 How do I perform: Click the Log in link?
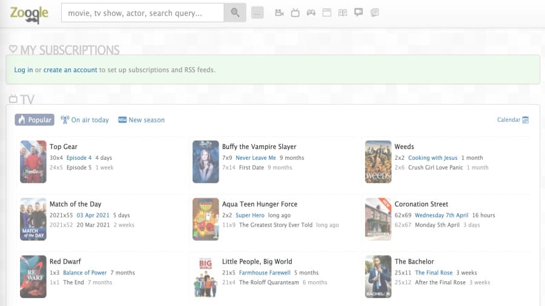point(23,70)
